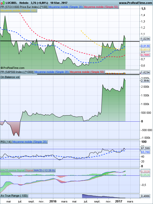Click the 2016 year marker on time axis
The image size is (153, 204).
[53, 201]
